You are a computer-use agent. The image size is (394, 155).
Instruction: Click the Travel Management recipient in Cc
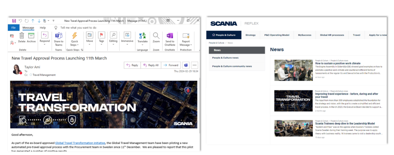coord(44,75)
